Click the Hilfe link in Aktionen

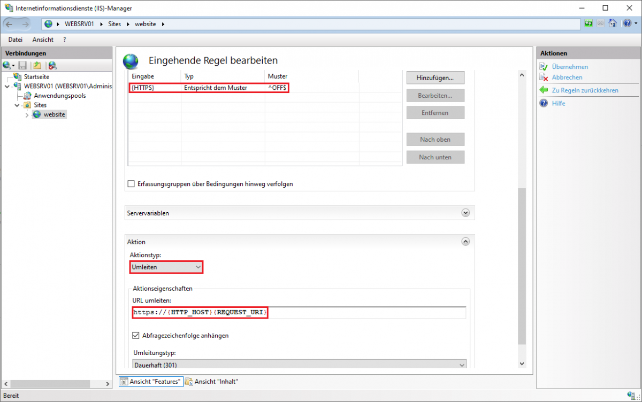point(559,103)
